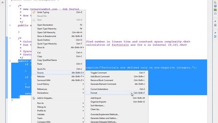Choose Open Call Hierarchy
The image size is (218, 123).
(x=58, y=32)
